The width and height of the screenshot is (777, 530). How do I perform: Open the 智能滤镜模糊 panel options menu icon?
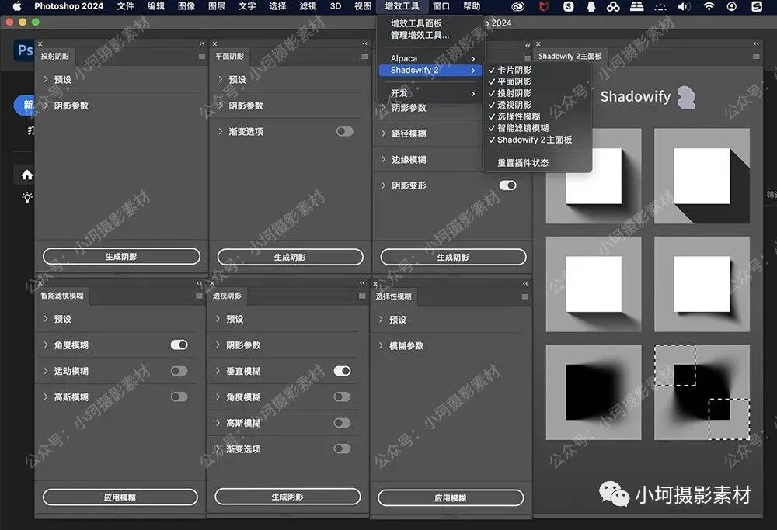(199, 296)
